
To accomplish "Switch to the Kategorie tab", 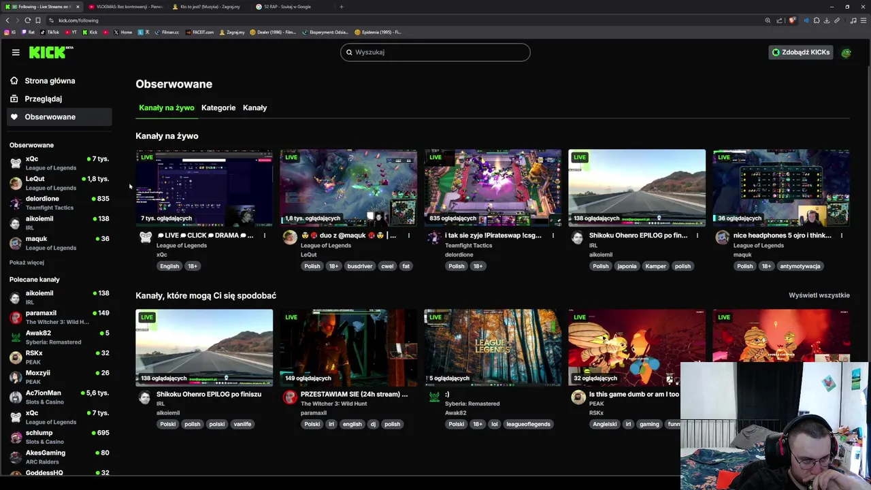I will tap(218, 108).
